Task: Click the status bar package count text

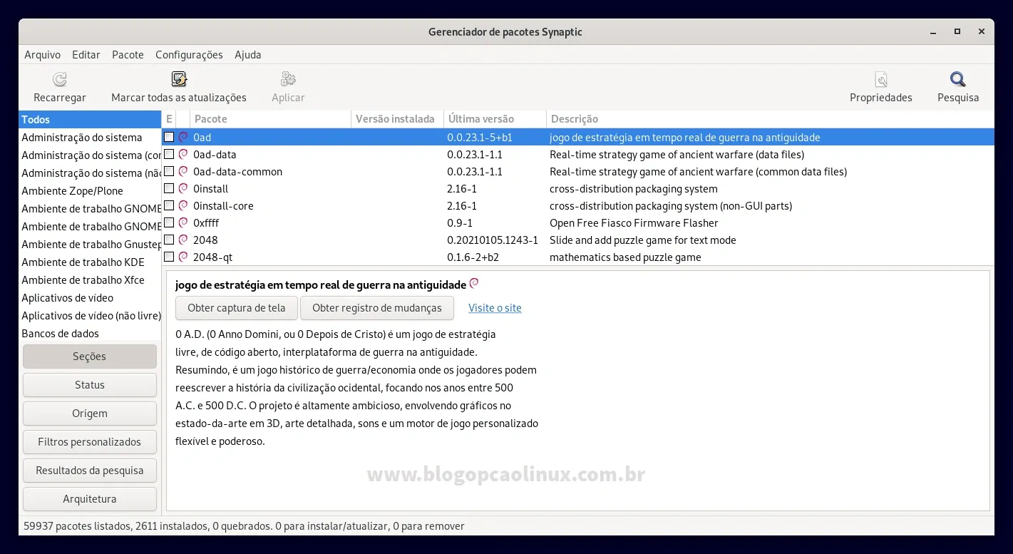Action: click(x=244, y=526)
